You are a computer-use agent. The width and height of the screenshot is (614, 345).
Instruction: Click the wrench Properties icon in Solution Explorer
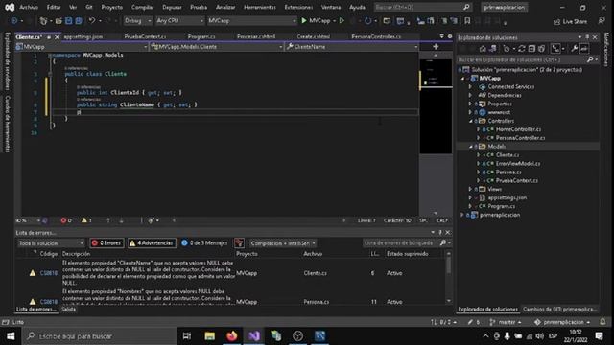point(574,49)
